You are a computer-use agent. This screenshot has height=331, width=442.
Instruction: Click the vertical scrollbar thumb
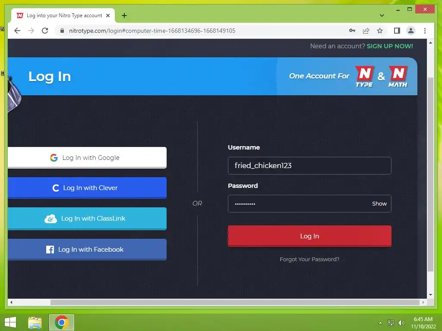[x=430, y=175]
